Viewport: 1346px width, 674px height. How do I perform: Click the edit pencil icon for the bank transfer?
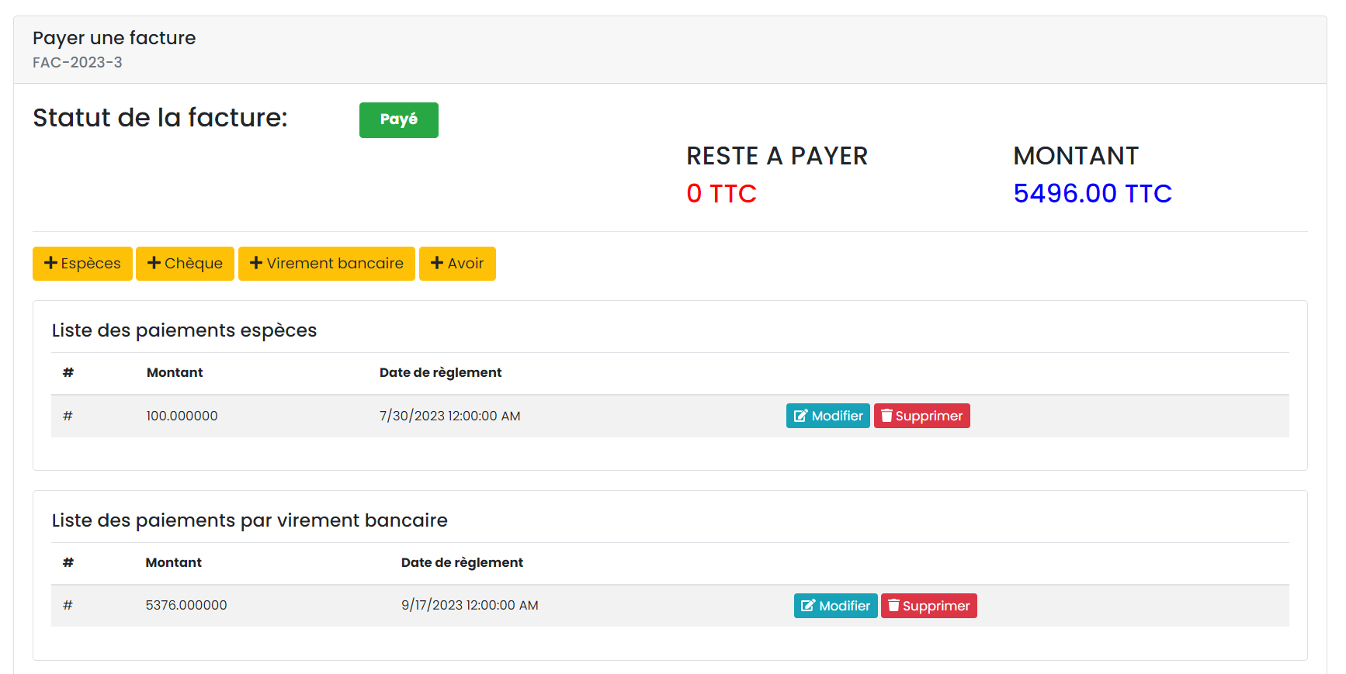coord(808,606)
